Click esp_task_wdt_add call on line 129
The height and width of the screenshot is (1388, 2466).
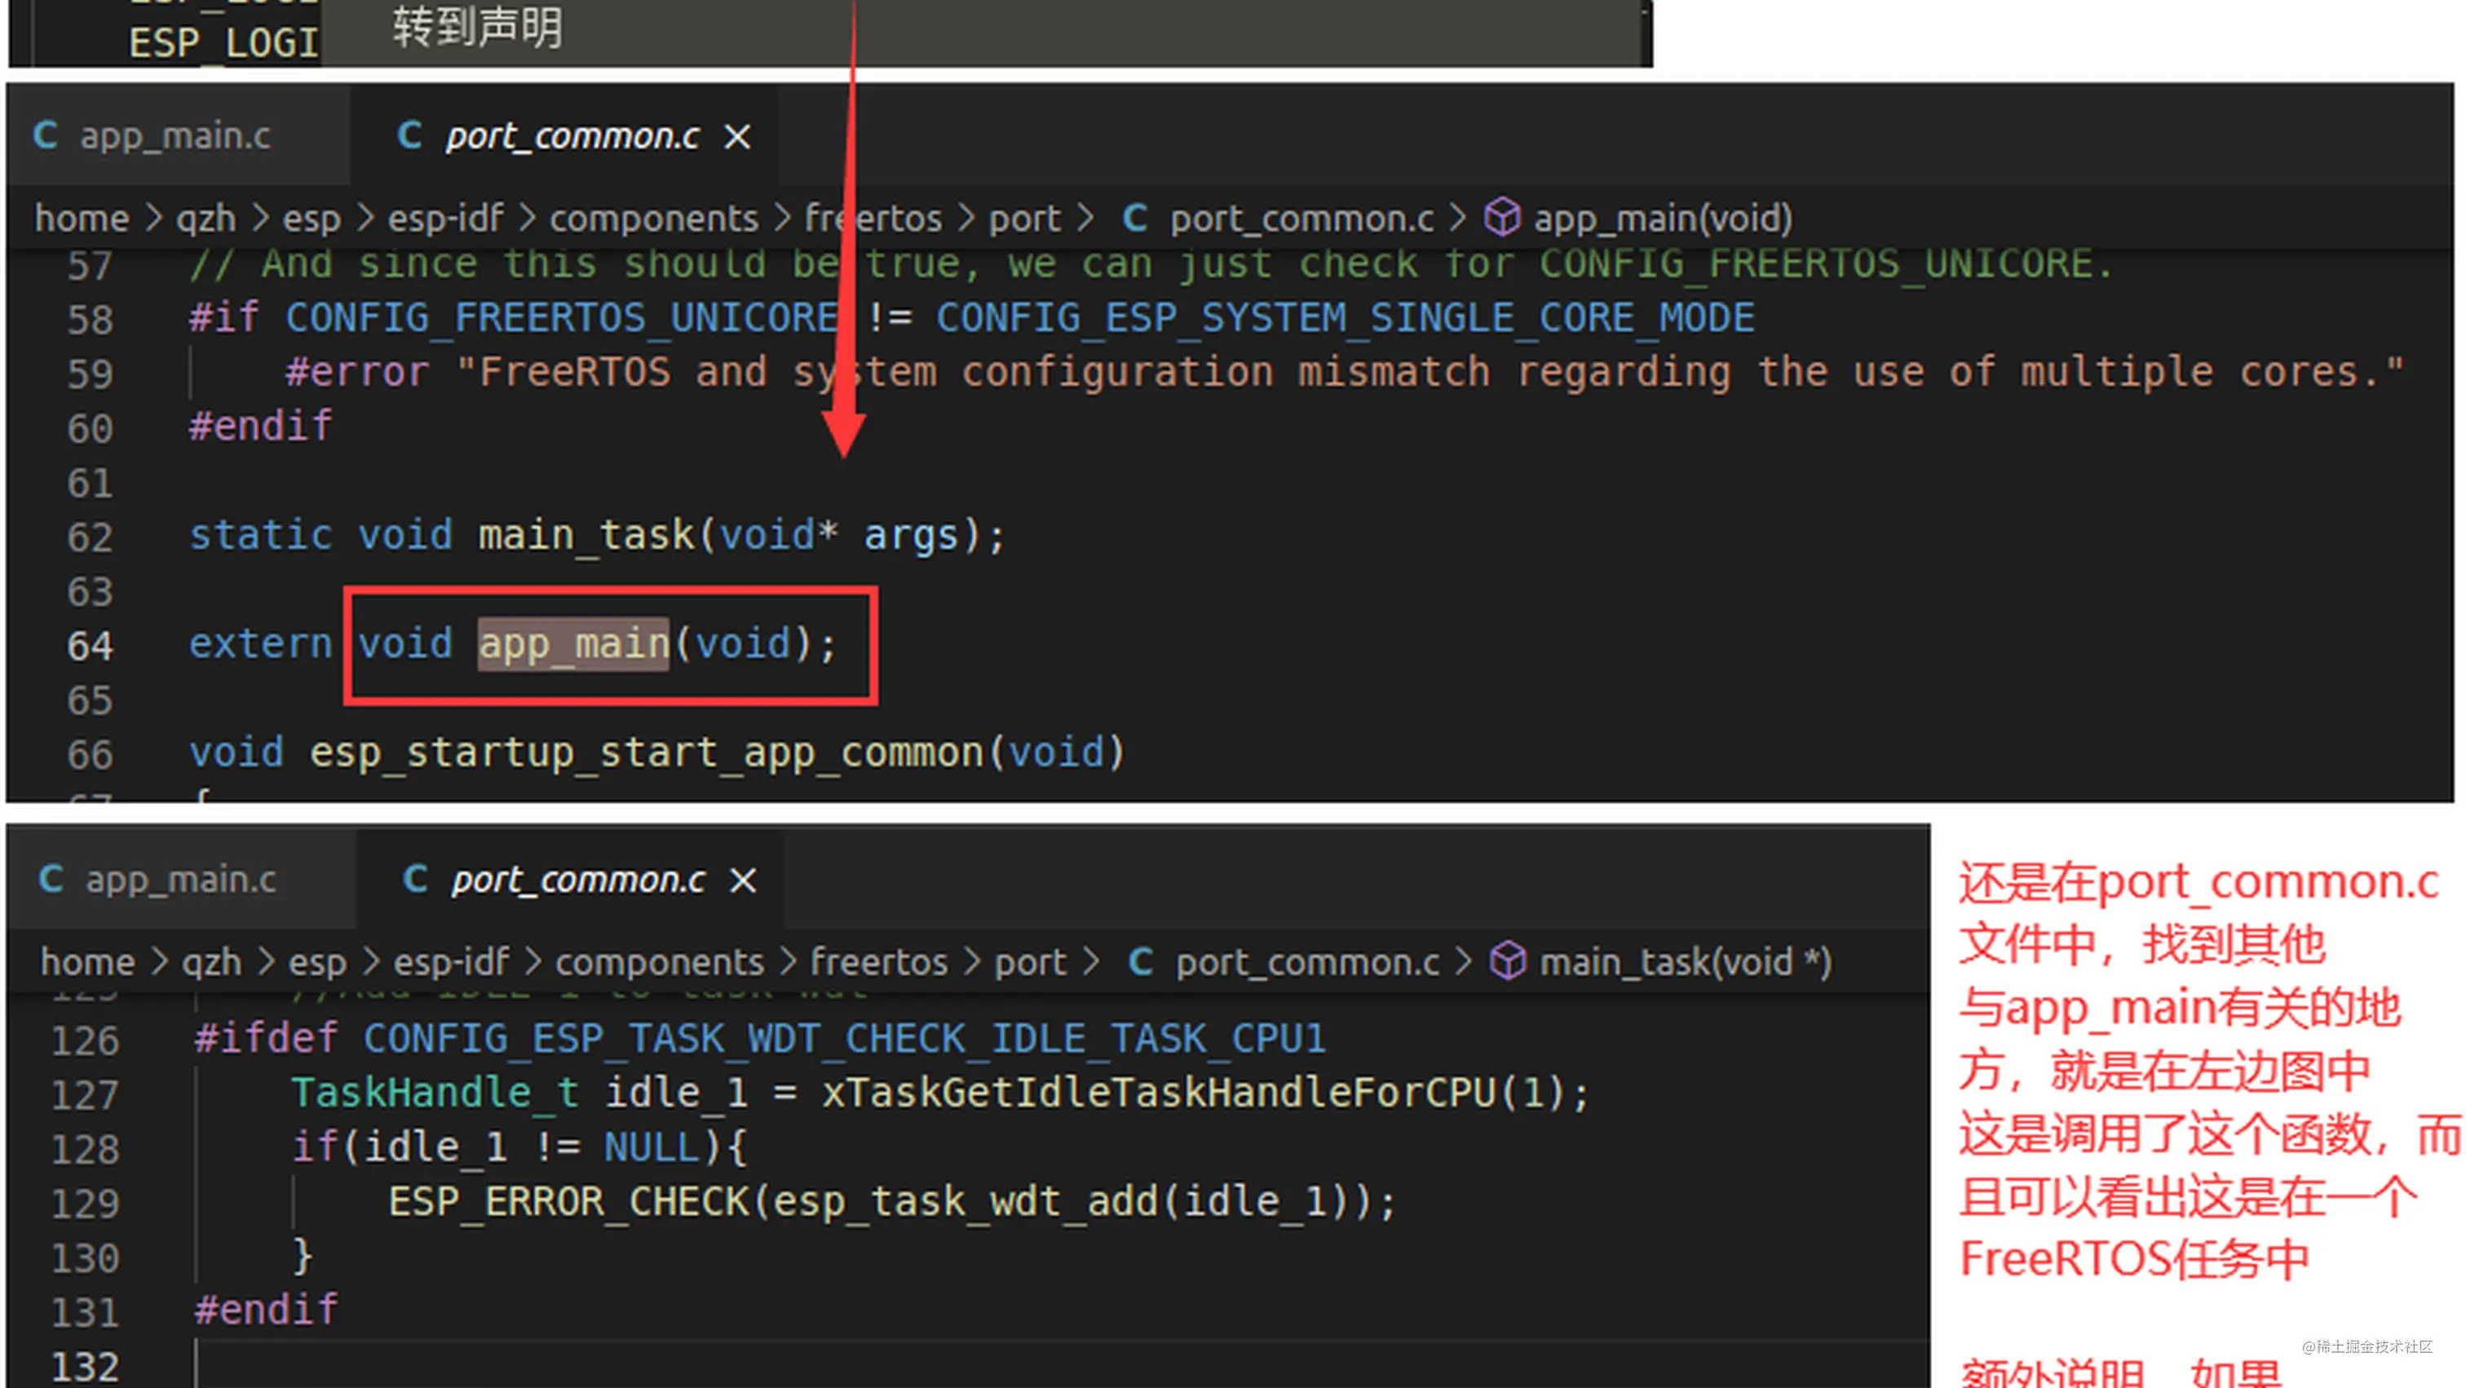(x=966, y=1202)
